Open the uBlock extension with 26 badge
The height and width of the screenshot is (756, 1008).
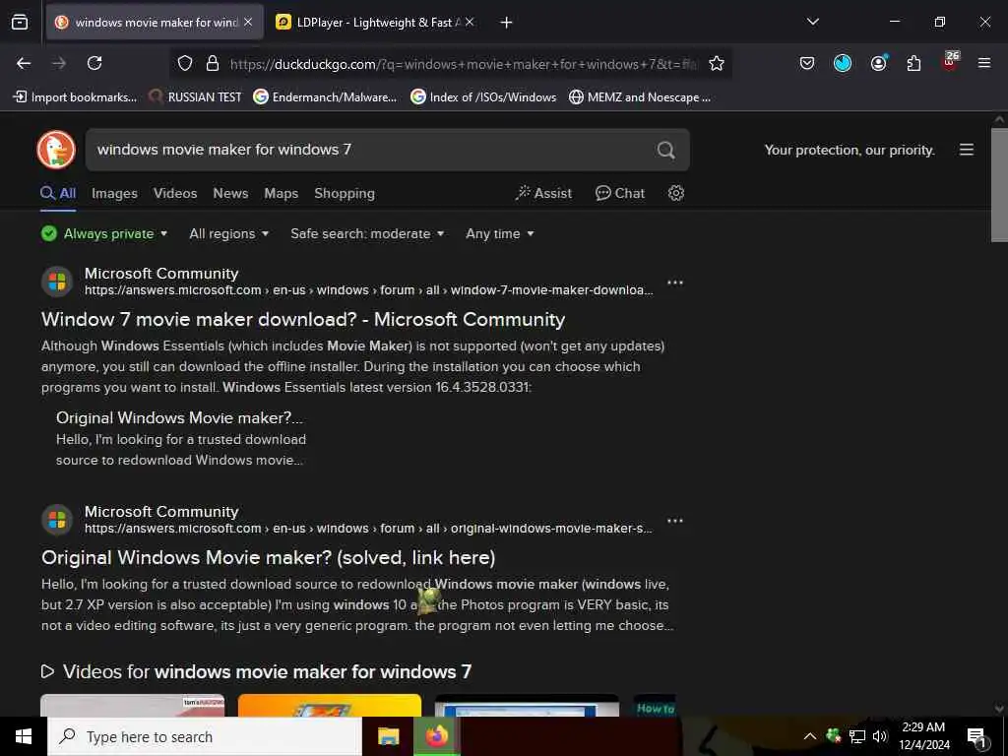950,62
